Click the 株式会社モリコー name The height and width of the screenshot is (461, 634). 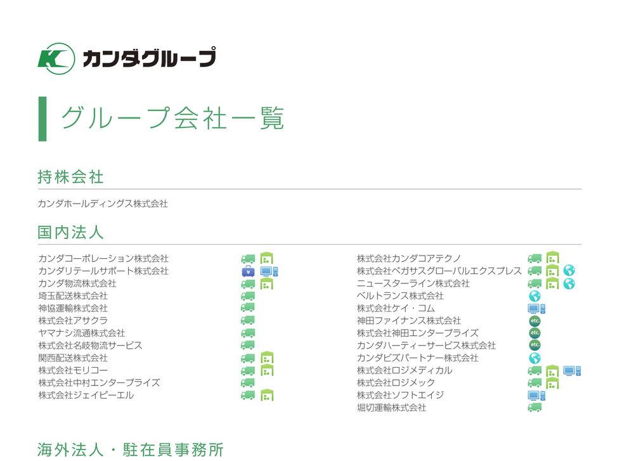click(x=73, y=370)
